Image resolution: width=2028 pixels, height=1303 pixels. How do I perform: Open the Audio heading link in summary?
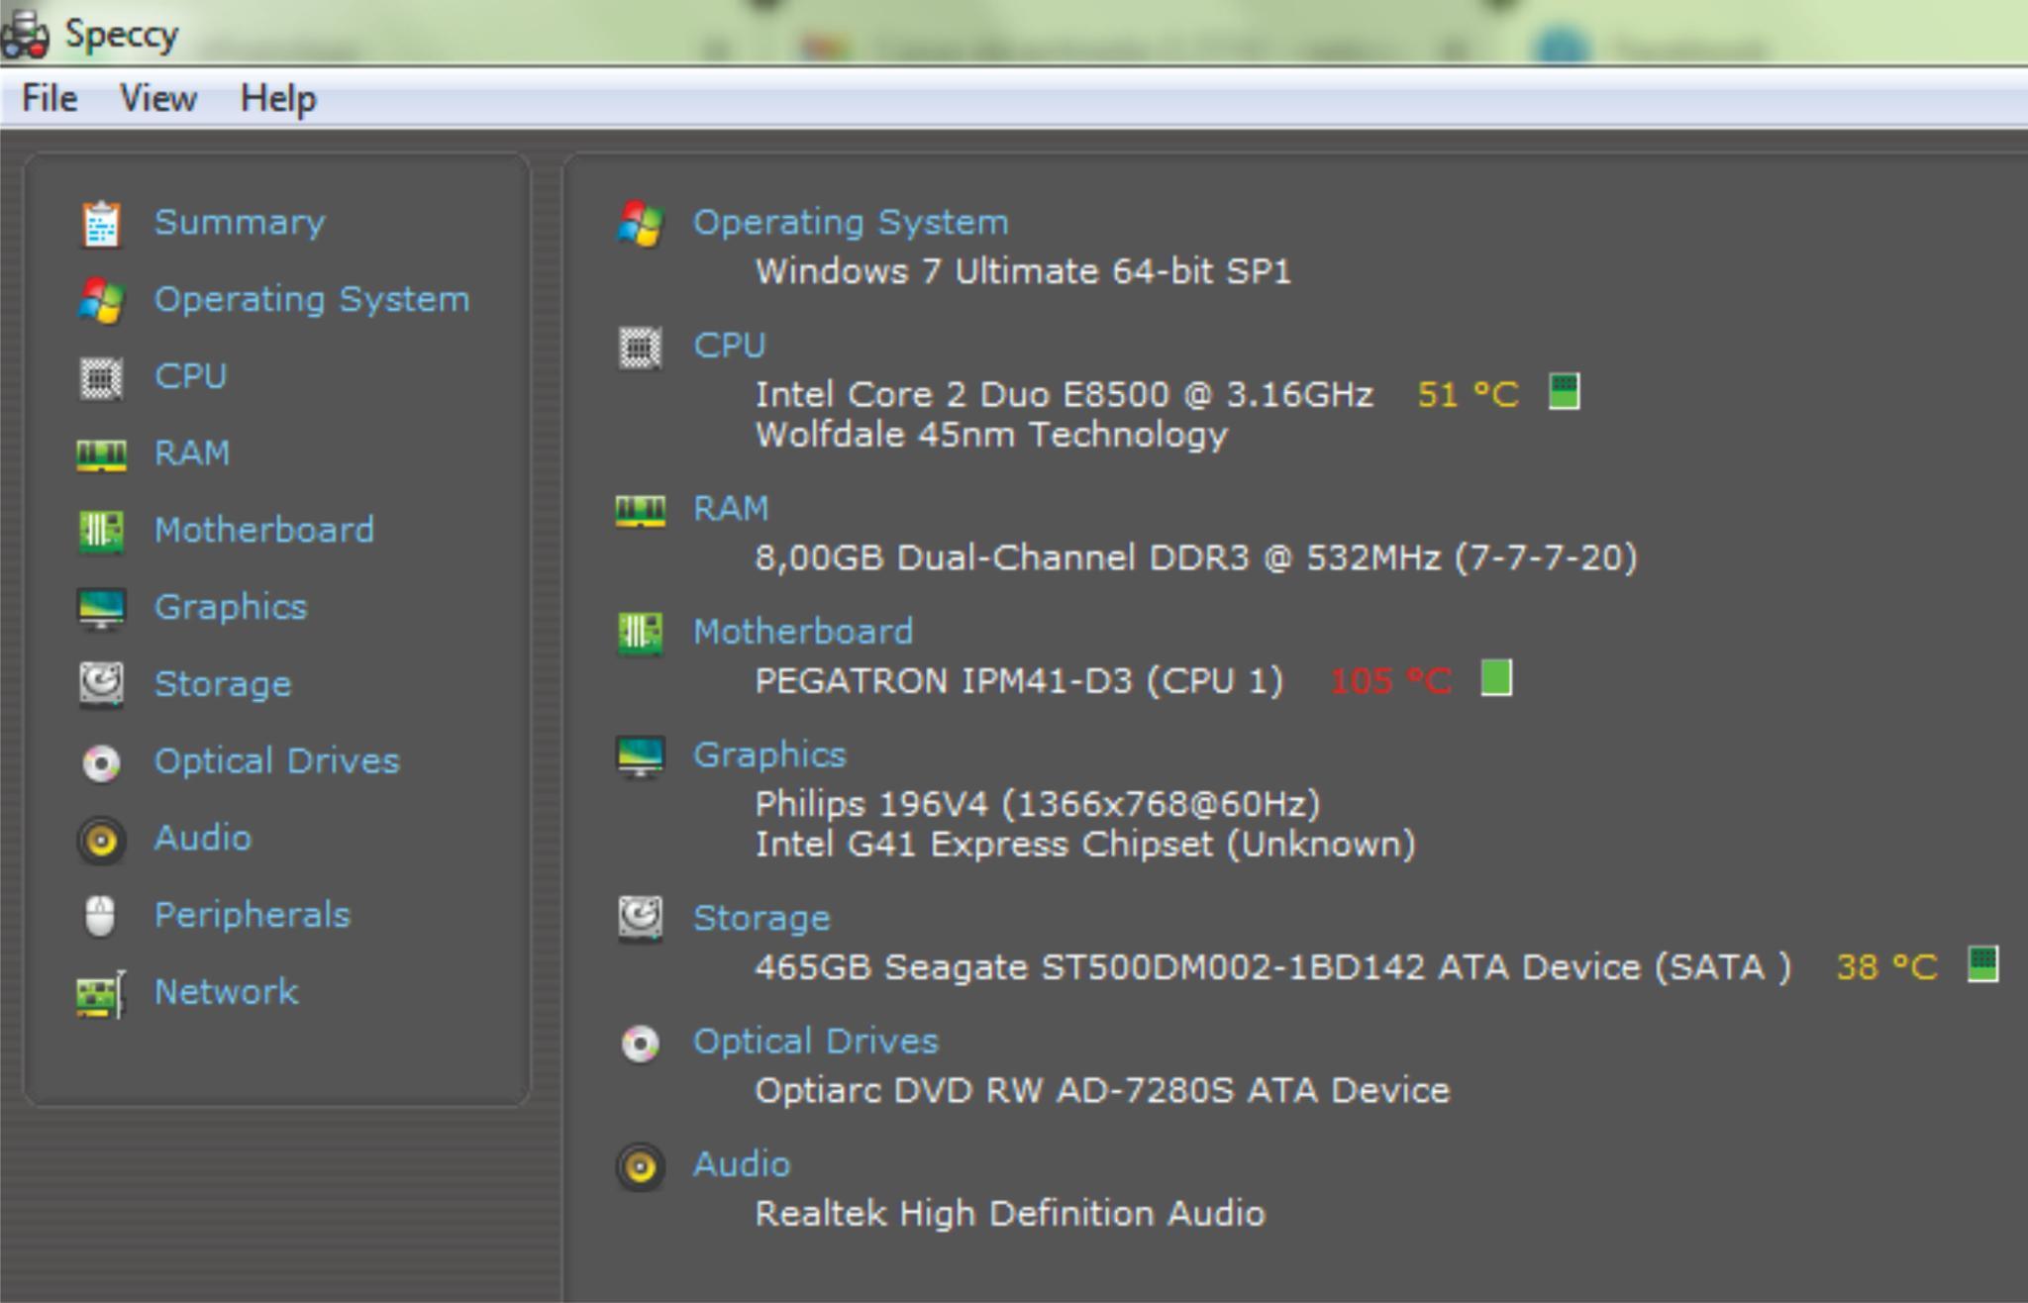(x=742, y=1163)
